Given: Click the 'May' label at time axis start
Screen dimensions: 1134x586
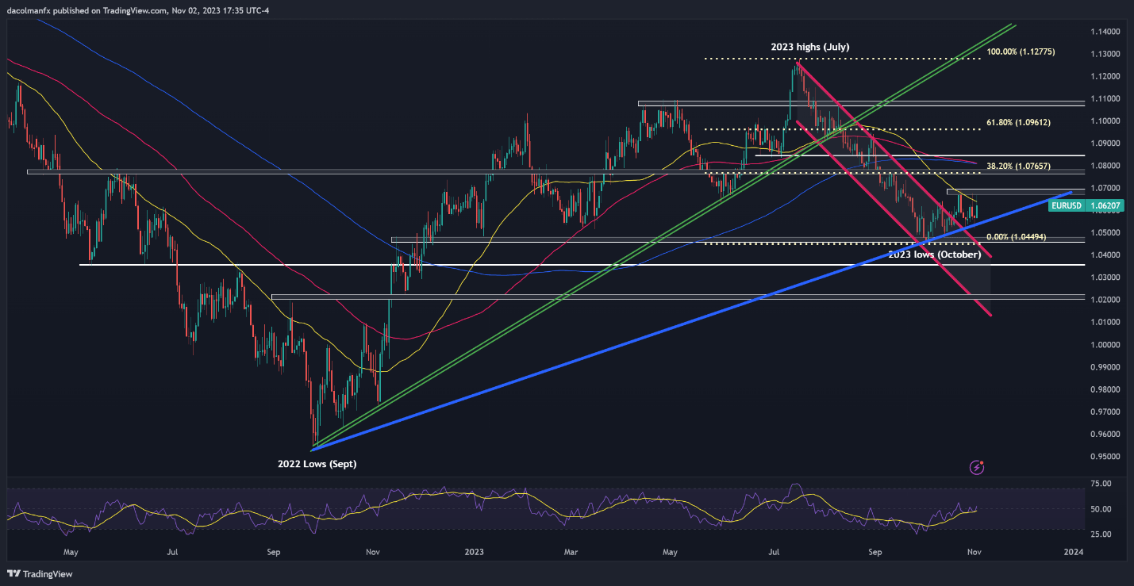Looking at the screenshot, I should 71,552.
